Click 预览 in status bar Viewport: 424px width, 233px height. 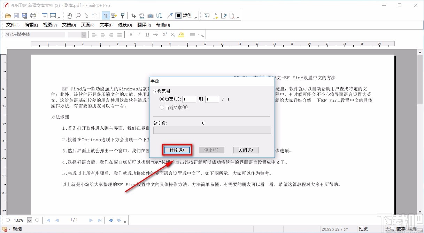pos(363,229)
